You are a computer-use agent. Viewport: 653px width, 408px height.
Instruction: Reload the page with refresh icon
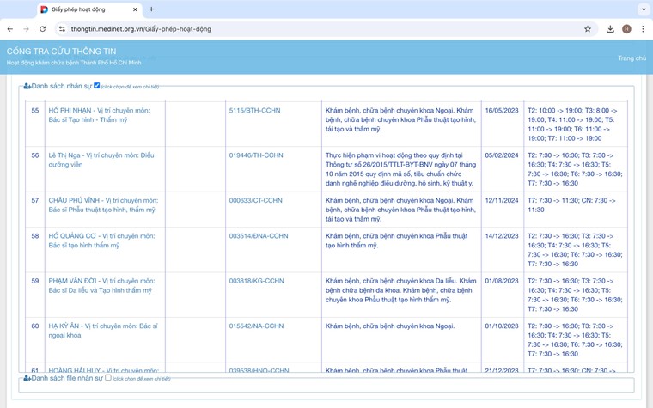point(42,29)
